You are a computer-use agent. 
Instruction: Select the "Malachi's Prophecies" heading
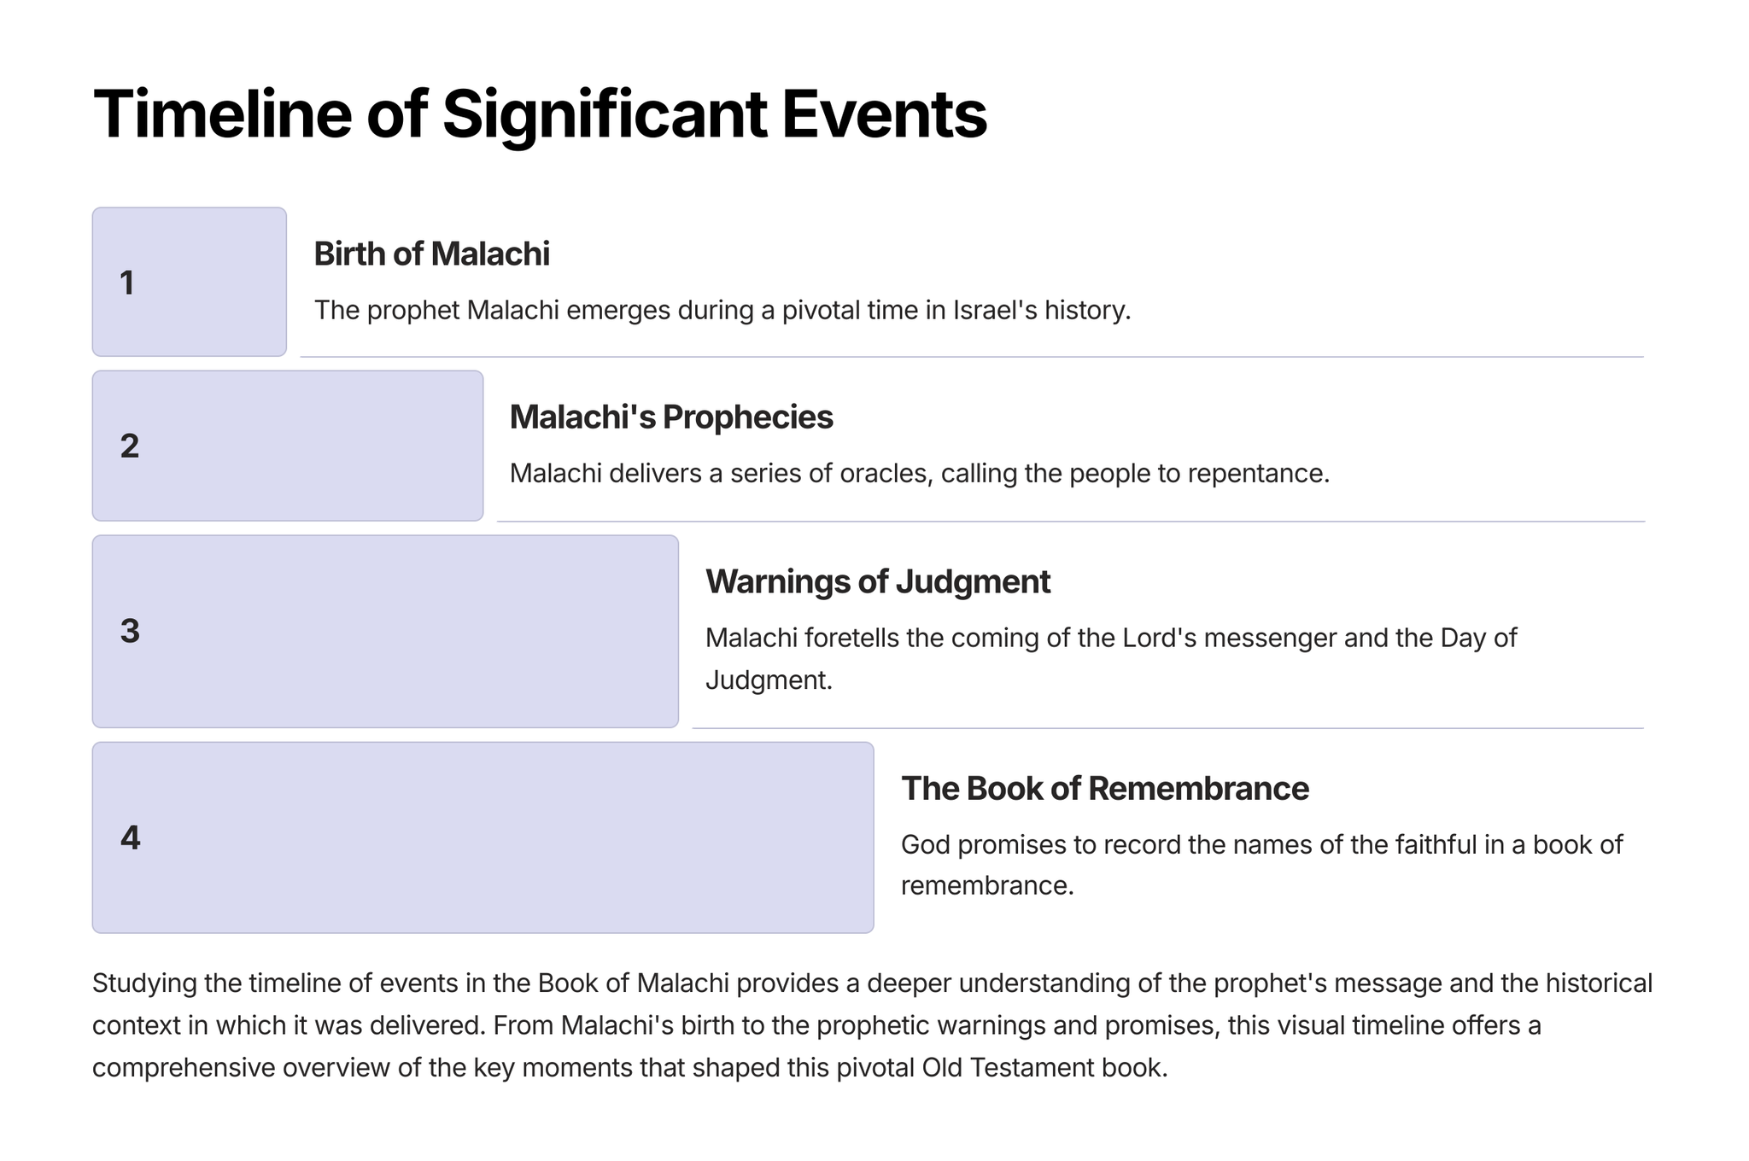[x=671, y=417]
